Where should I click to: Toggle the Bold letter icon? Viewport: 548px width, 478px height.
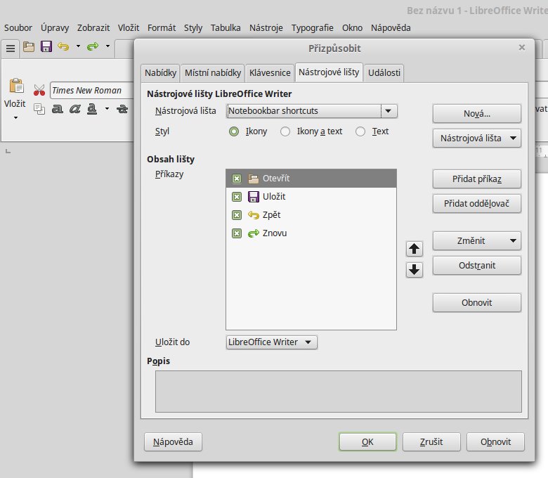pyautogui.click(x=58, y=109)
